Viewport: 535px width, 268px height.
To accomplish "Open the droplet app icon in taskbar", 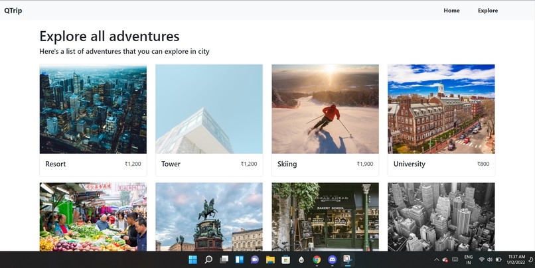I will point(301,260).
